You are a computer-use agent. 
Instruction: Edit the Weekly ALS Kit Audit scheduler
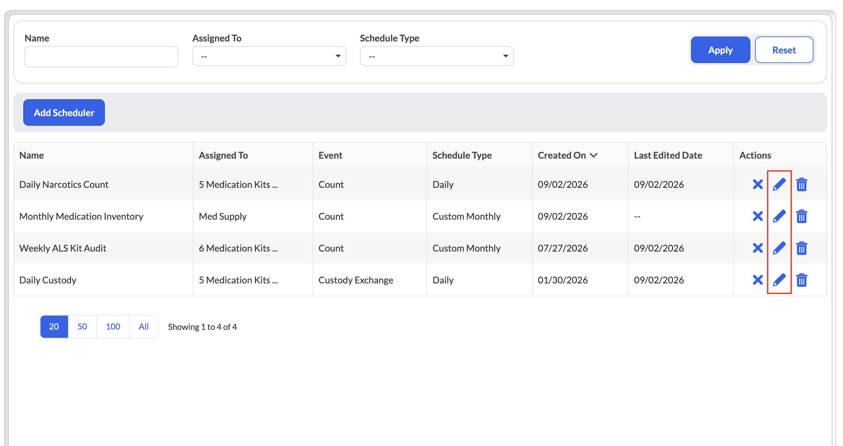point(779,248)
